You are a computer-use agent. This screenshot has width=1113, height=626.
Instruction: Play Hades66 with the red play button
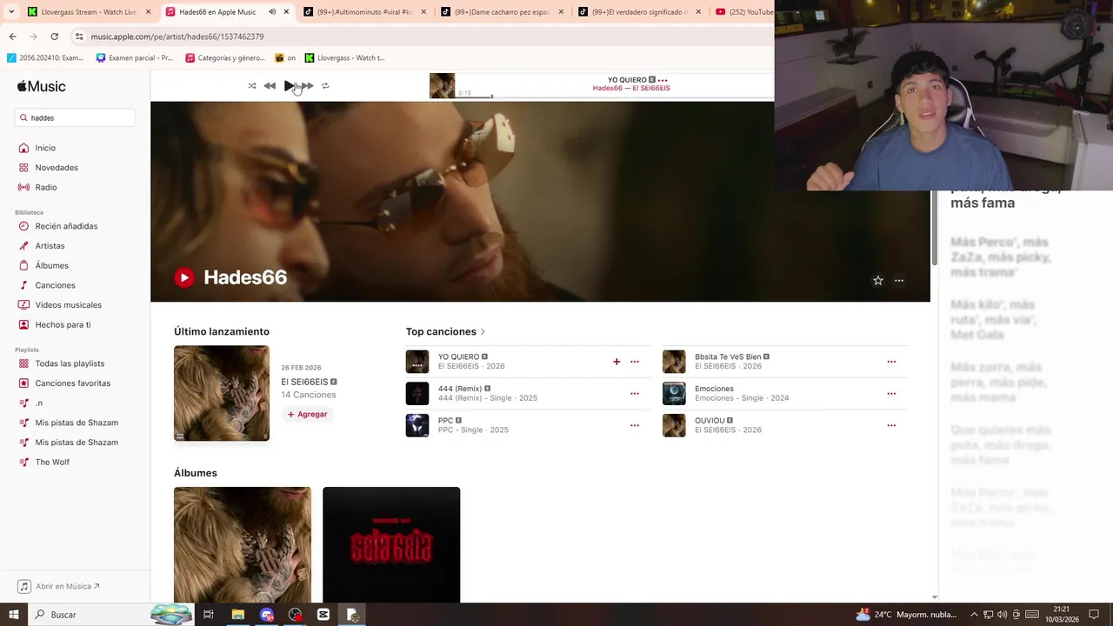coord(184,277)
